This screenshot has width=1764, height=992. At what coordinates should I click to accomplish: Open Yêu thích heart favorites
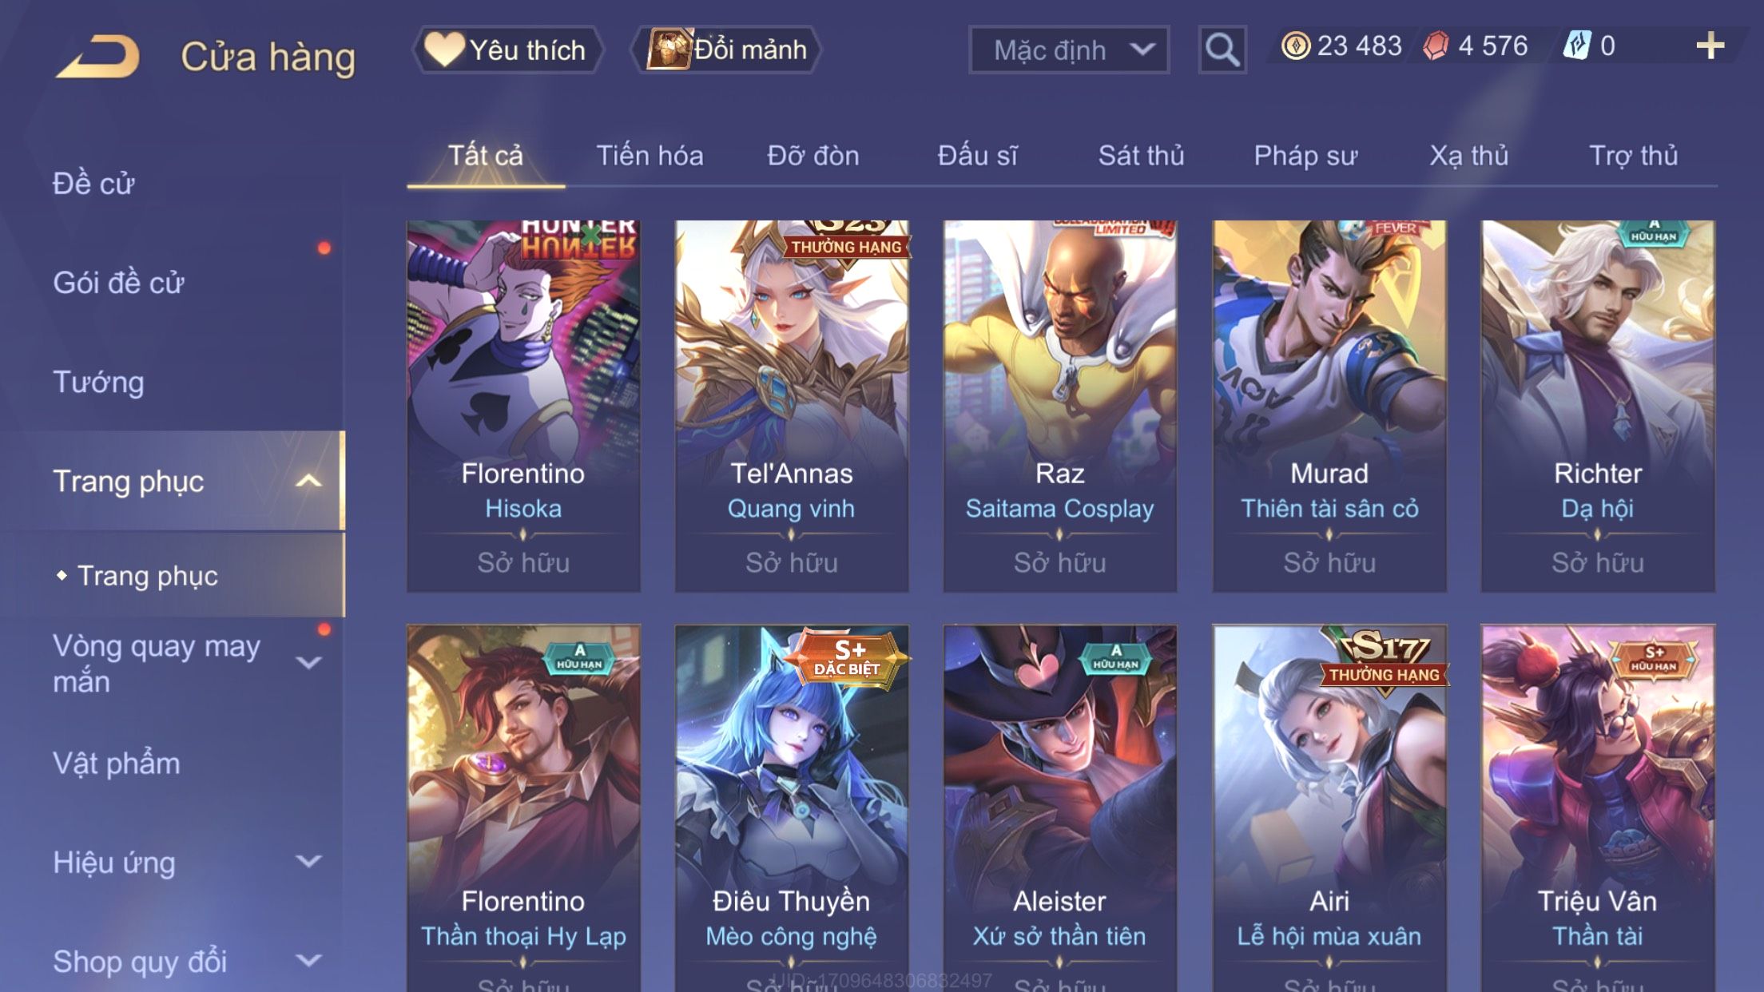pyautogui.click(x=507, y=50)
